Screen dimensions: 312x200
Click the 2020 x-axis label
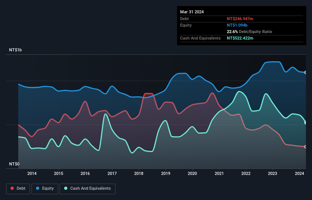pyautogui.click(x=192, y=173)
